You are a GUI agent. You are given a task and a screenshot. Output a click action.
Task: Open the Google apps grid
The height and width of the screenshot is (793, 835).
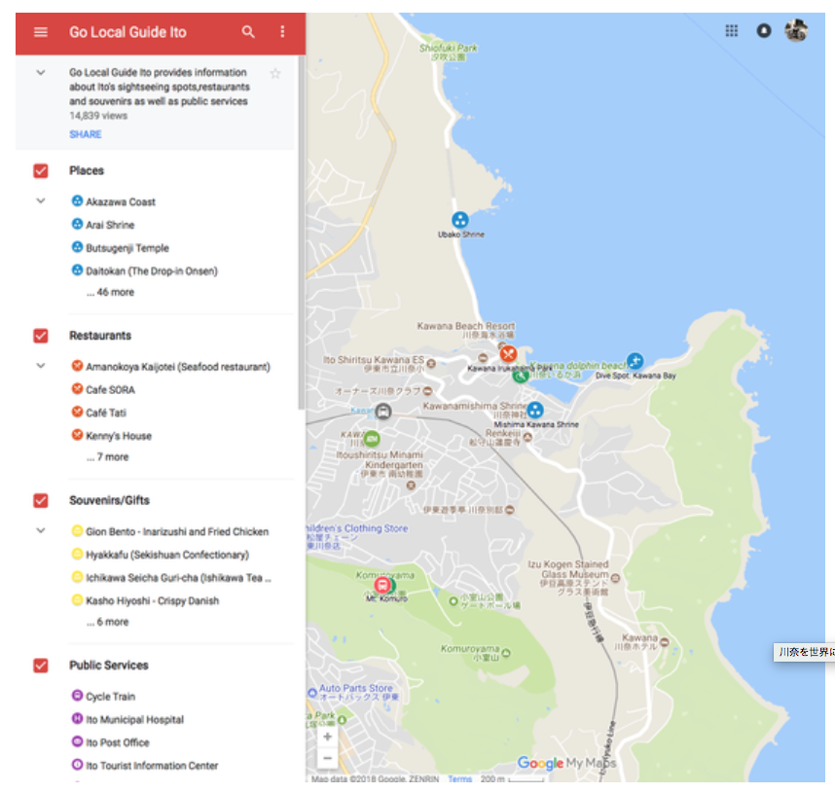coord(732,30)
